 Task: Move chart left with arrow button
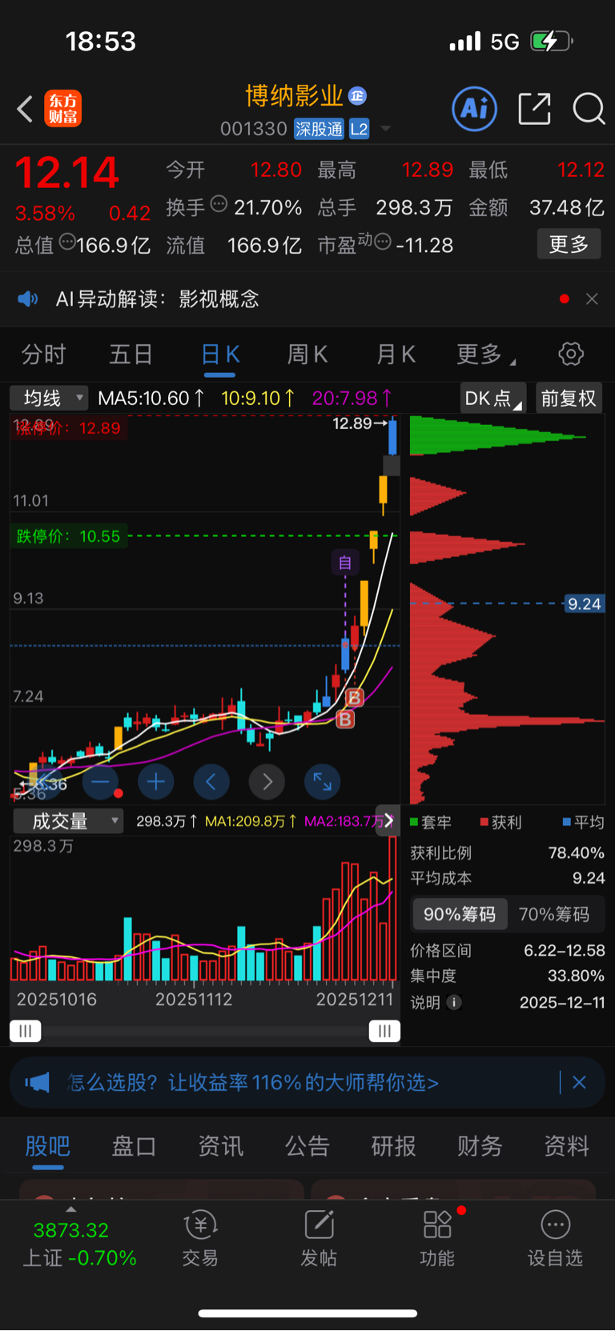211,782
